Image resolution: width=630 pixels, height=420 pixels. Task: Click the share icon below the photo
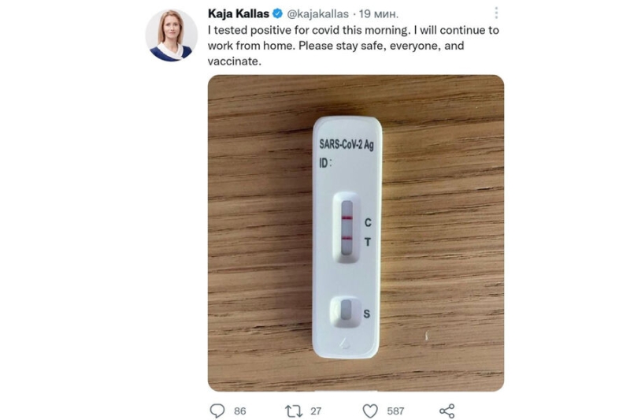coord(447,411)
